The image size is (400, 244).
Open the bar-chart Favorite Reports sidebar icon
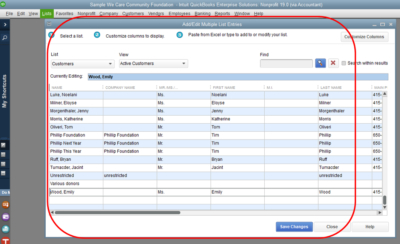[3, 164]
